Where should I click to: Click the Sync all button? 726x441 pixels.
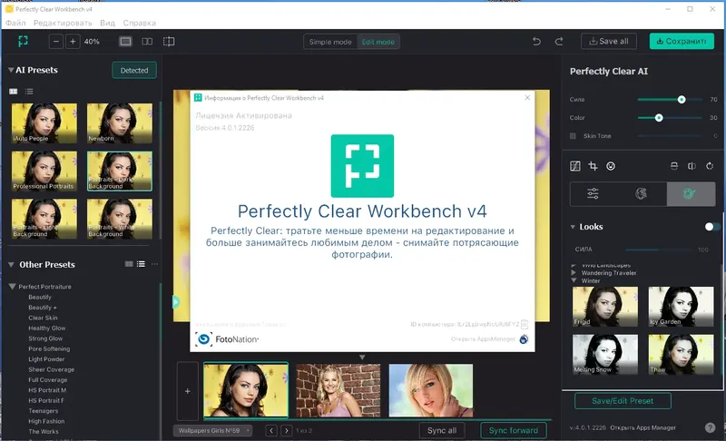click(x=442, y=430)
